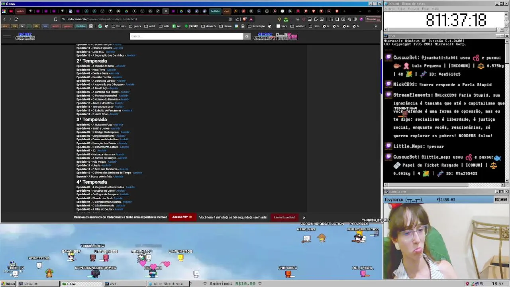
Task: Click 'Assistir' for O Juízo Final
Action: tap(114, 114)
